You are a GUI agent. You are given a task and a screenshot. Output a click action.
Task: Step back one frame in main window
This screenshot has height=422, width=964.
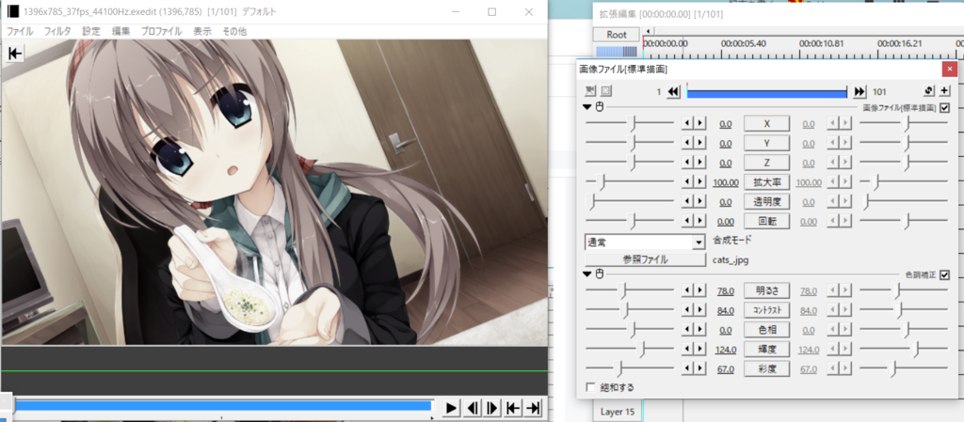472,408
